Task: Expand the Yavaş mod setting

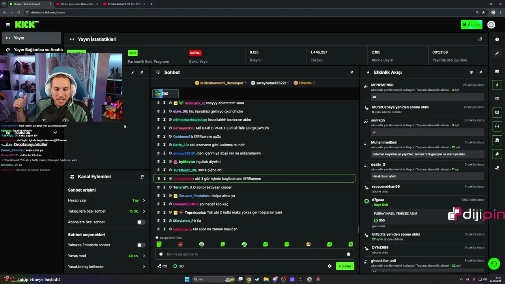Action: [107, 256]
